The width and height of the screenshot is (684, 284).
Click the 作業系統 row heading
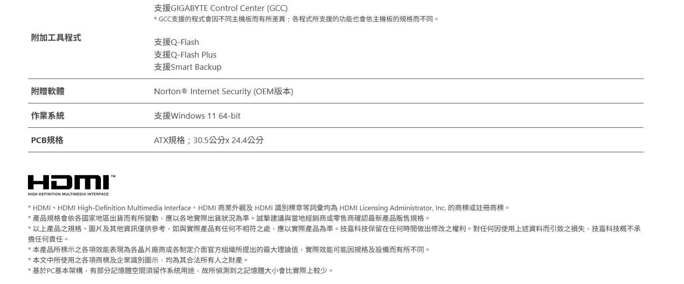(48, 116)
